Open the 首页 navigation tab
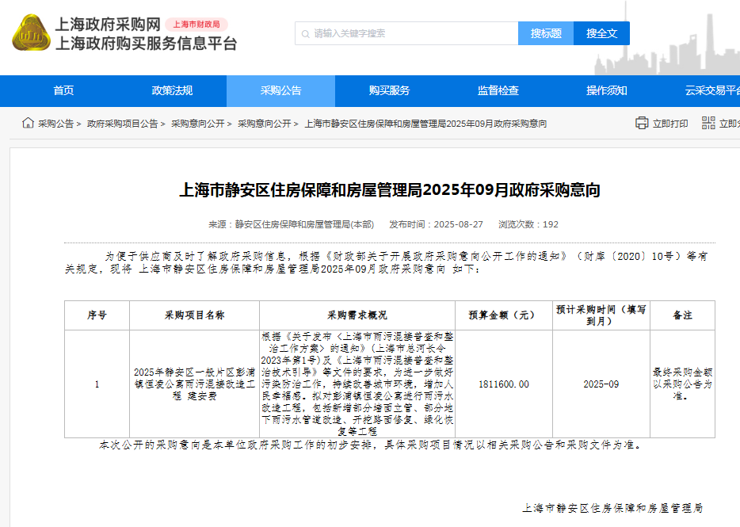Viewport: 740px width, 527px height. pyautogui.click(x=63, y=91)
